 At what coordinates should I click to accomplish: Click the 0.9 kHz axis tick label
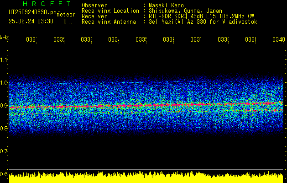coord(4,105)
